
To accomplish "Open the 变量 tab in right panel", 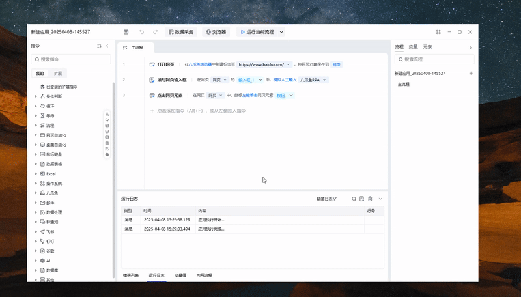I will tap(413, 47).
